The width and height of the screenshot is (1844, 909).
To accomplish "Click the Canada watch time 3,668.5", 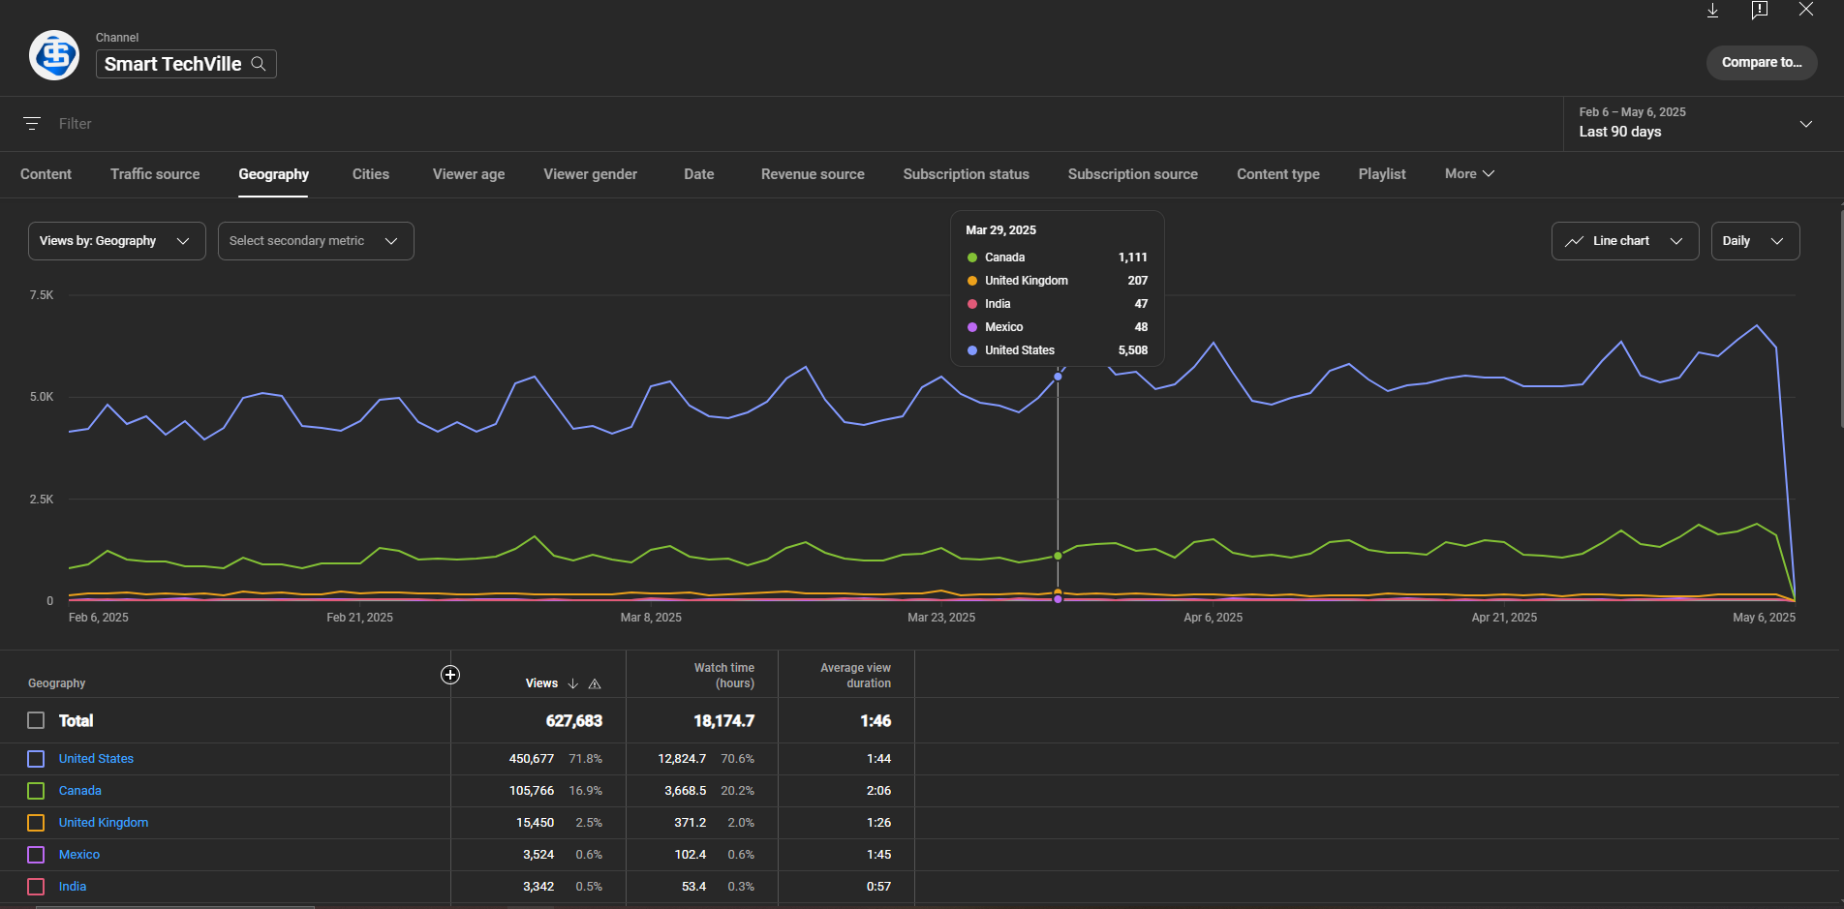I will tap(686, 791).
